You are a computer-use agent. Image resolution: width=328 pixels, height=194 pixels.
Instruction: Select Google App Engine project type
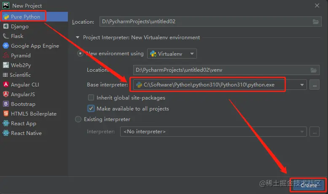(34, 46)
